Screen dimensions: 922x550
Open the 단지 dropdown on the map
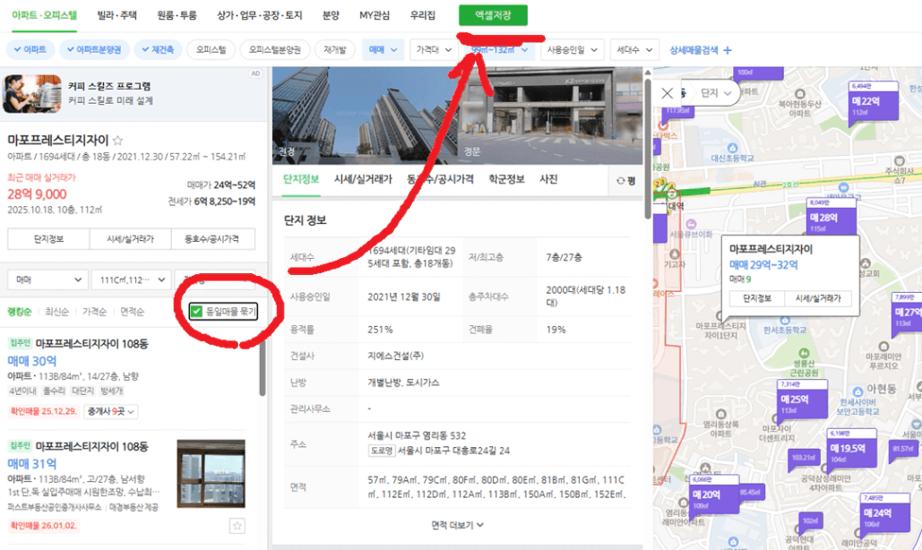(x=716, y=93)
